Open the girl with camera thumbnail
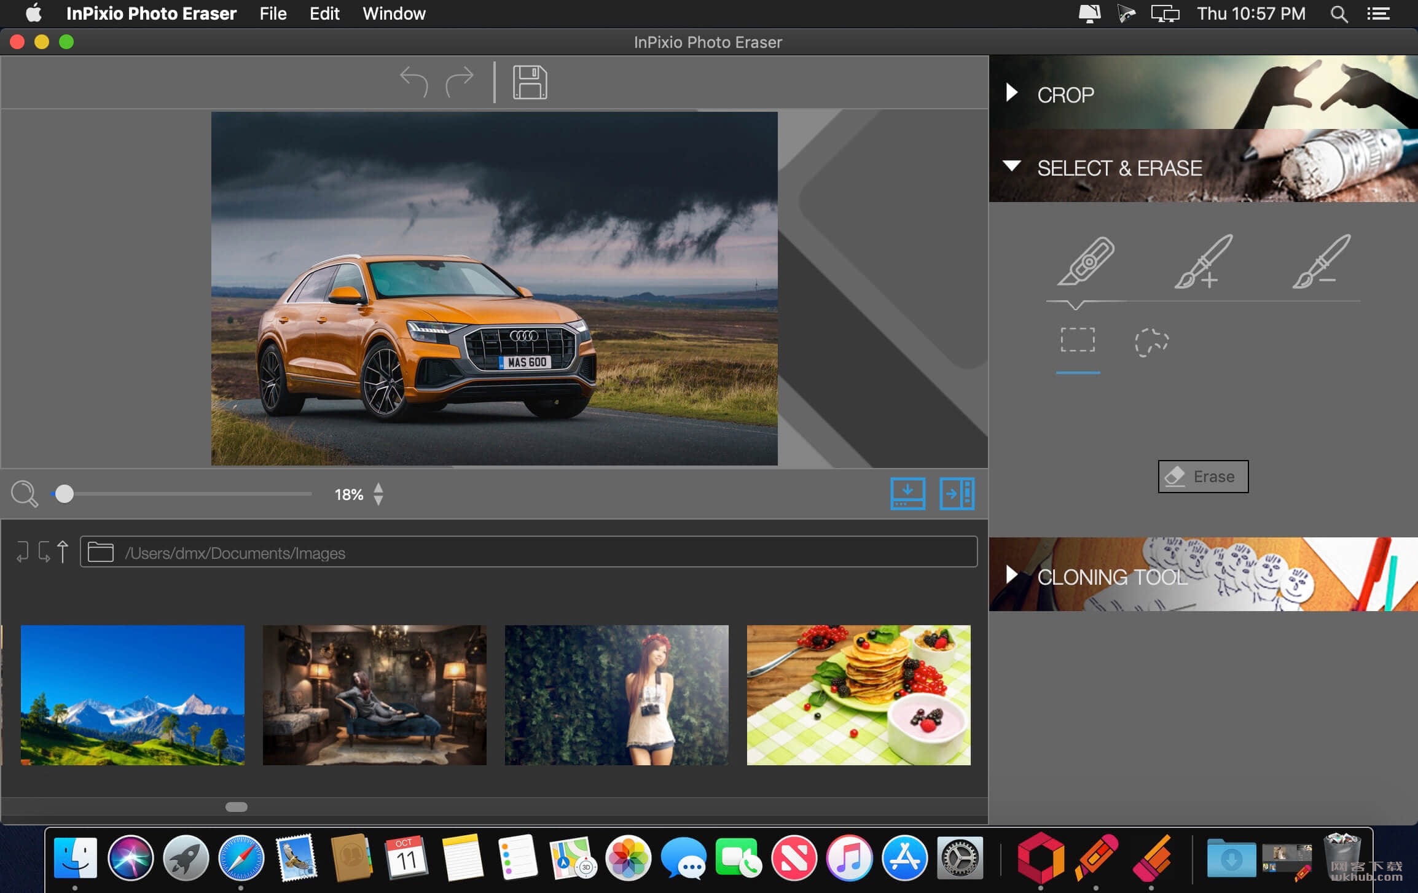1418x893 pixels. [x=617, y=695]
